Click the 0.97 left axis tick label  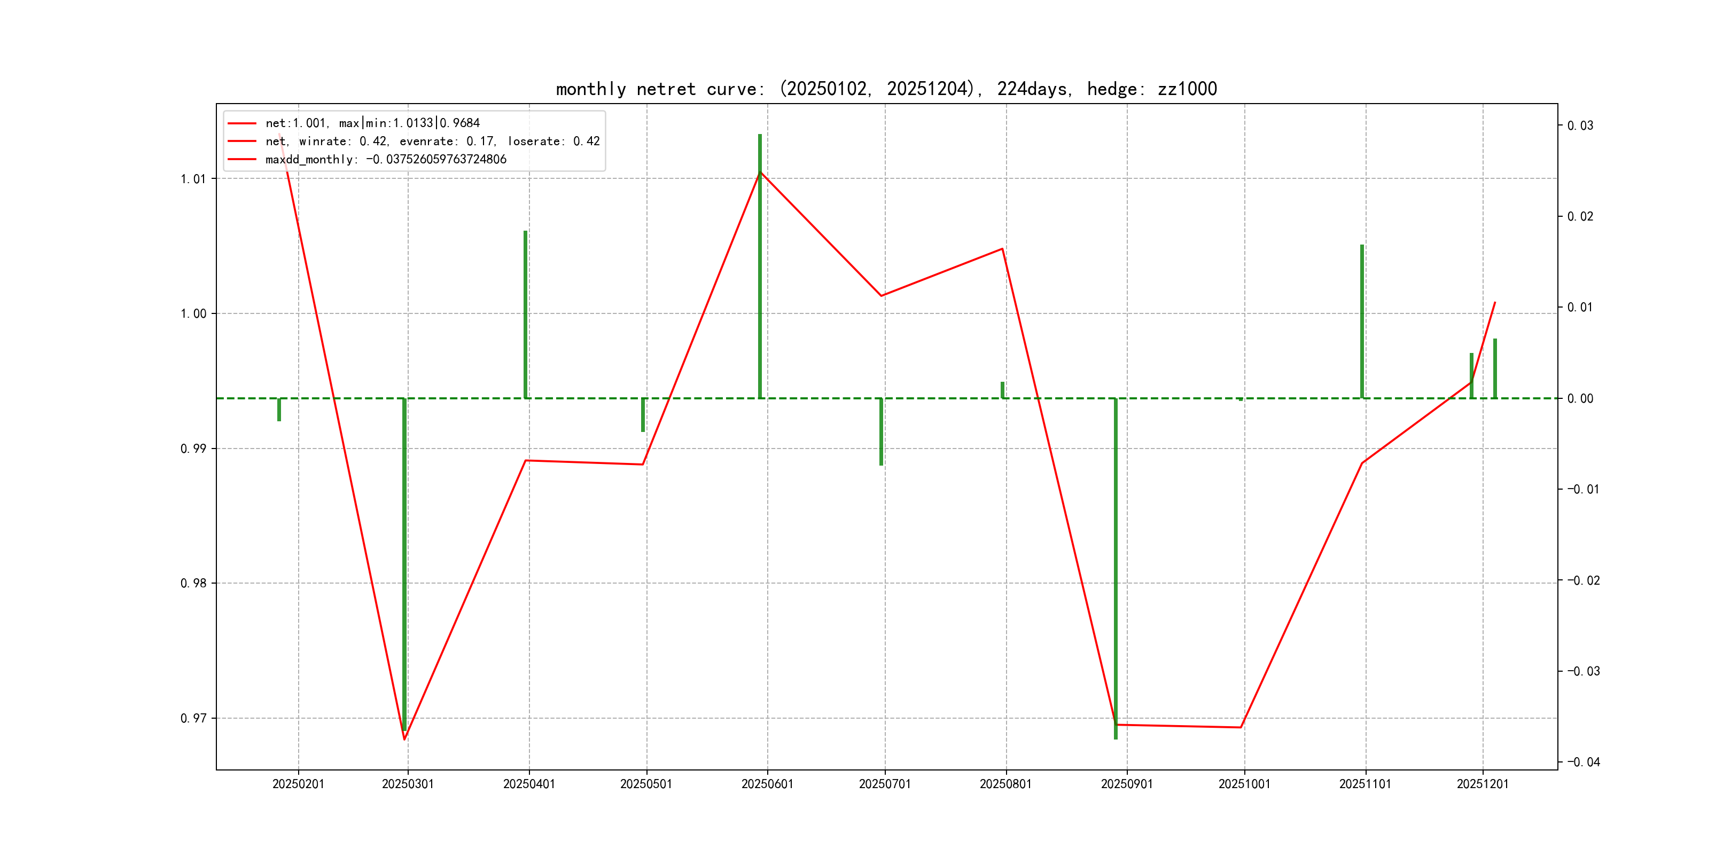(x=193, y=719)
